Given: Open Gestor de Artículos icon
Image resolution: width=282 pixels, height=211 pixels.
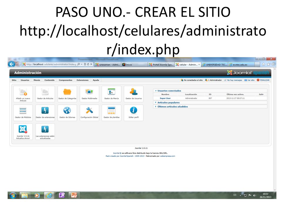Looking at the screenshot, I should click(x=45, y=94).
